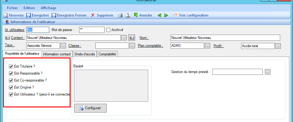Click the Nouveau toolbar icon
Viewport: 293px width, 122px height.
[x=6, y=15]
